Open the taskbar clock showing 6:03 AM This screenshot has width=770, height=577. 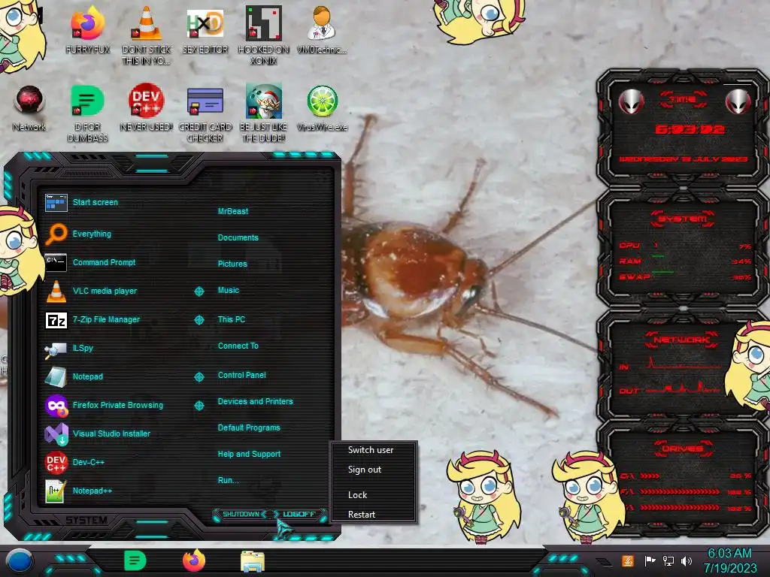pyautogui.click(x=730, y=560)
